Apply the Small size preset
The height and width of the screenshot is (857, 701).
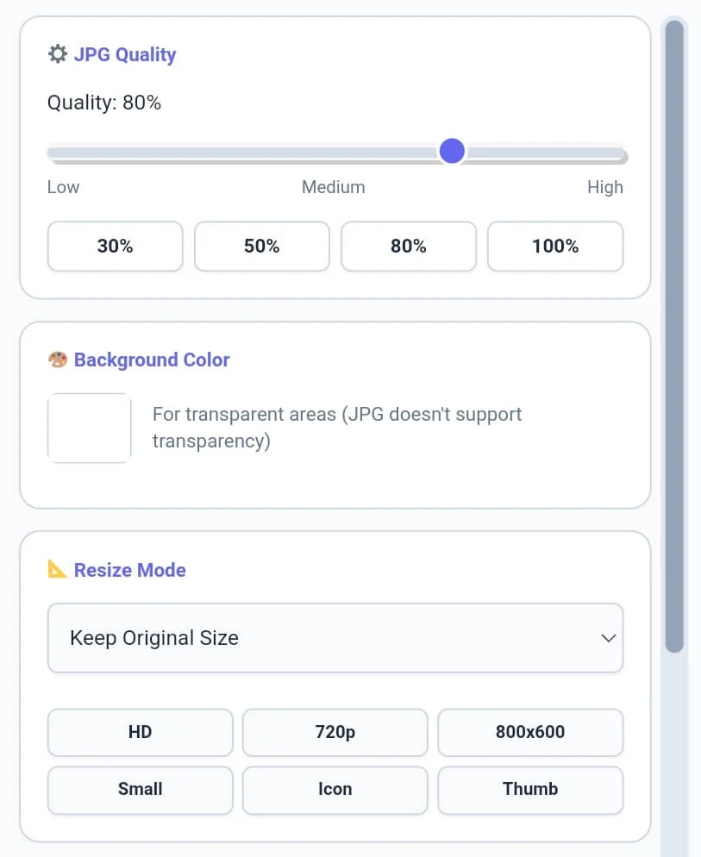click(140, 789)
